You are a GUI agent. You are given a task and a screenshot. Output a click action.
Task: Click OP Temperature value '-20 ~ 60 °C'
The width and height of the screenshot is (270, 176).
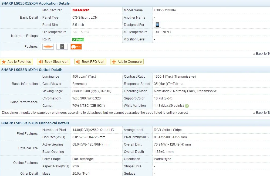(81, 32)
